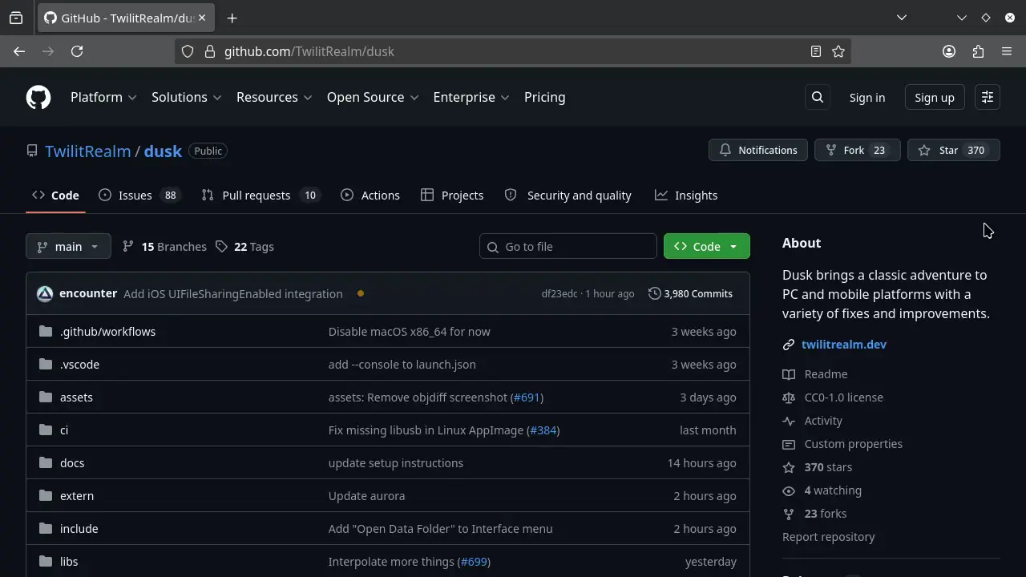Open the GitHub home logo
Viewport: 1026px width, 577px height.
[38, 98]
